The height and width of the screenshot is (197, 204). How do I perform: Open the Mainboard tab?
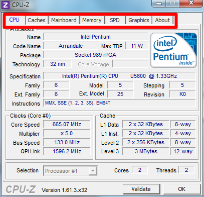[x=64, y=20]
